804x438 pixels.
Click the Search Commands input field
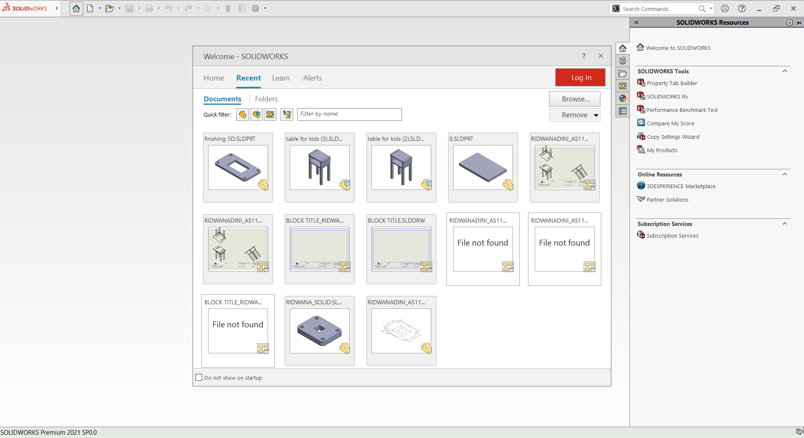[x=660, y=9]
